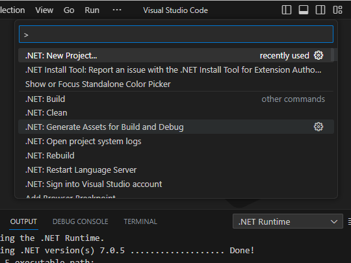Screen dimensions: 351x263
Task: Open the View menu
Action: coord(44,10)
